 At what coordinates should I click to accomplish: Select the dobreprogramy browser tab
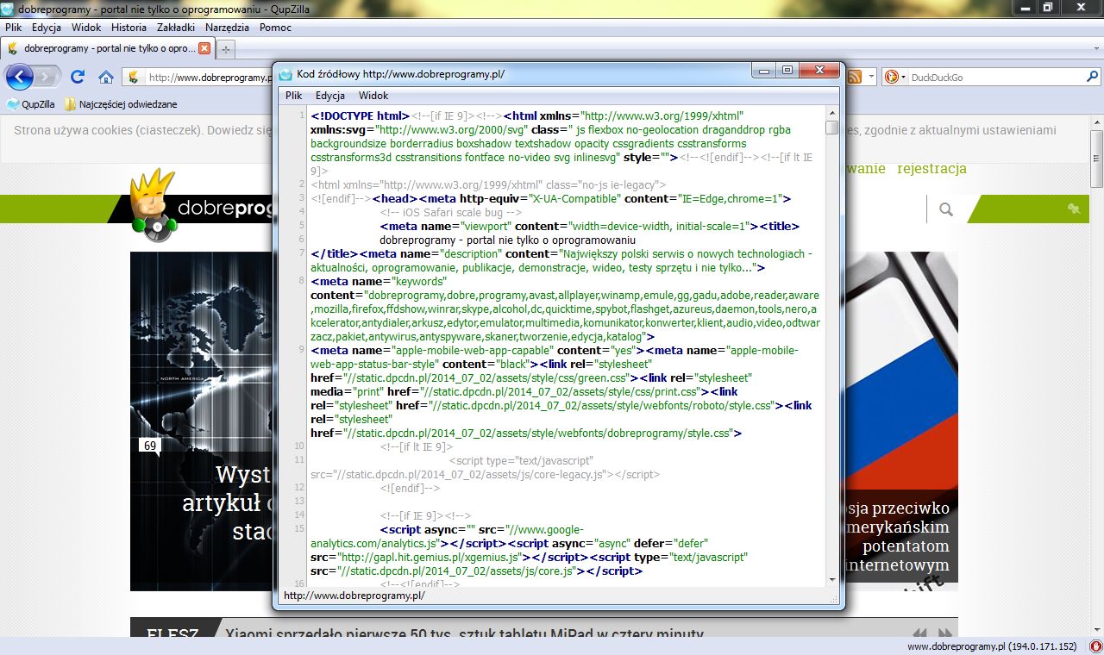click(x=108, y=48)
